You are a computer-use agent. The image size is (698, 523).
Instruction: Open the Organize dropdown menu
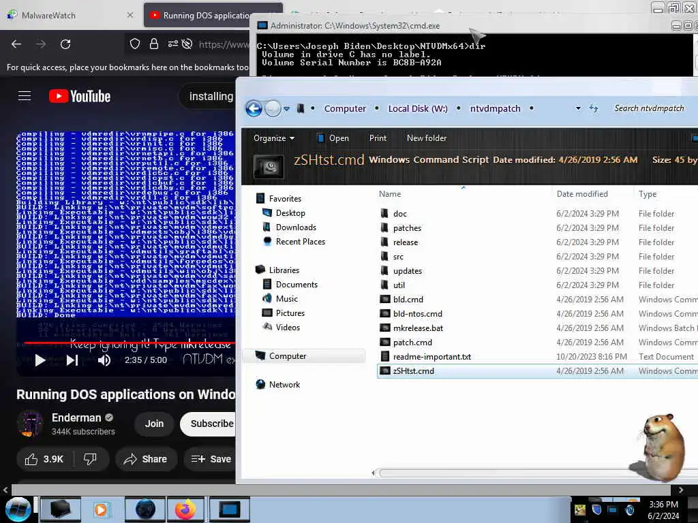click(x=274, y=138)
